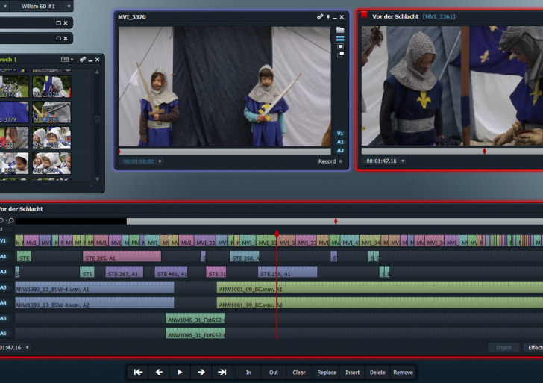Toggle A2 track in MVI_3370 viewer
Image resolution: width=543 pixels, height=383 pixels.
[x=340, y=150]
